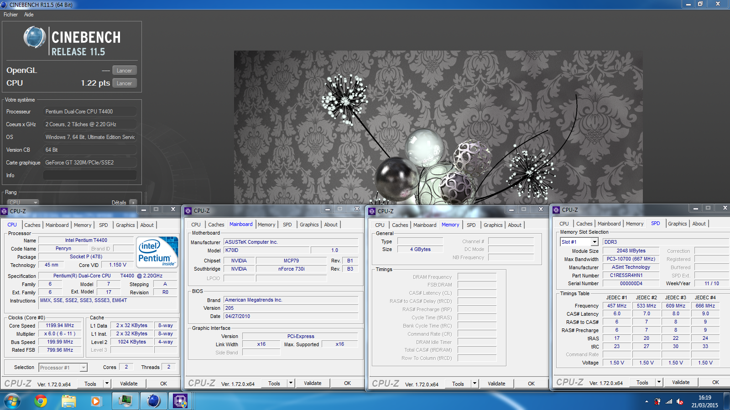The height and width of the screenshot is (410, 730).
Task: Click the 4 GBytes memory size value
Action: tap(420, 250)
